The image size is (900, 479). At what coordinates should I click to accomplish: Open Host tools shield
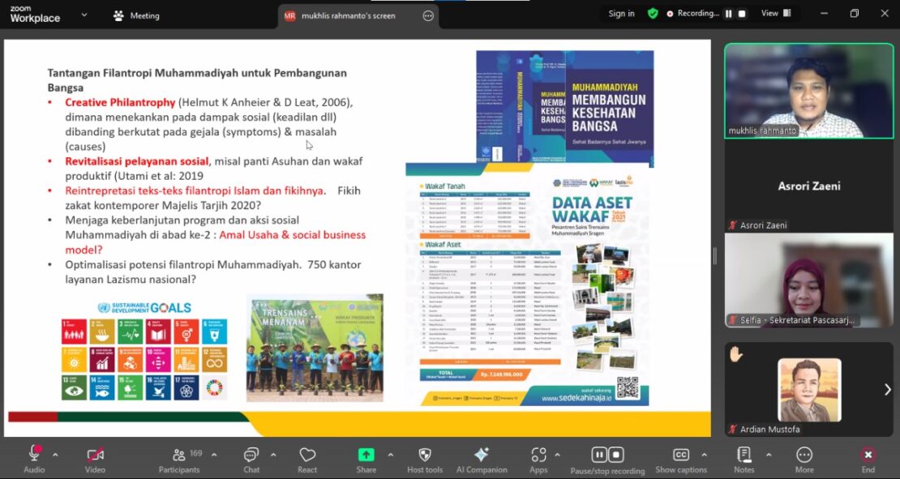pos(425,460)
